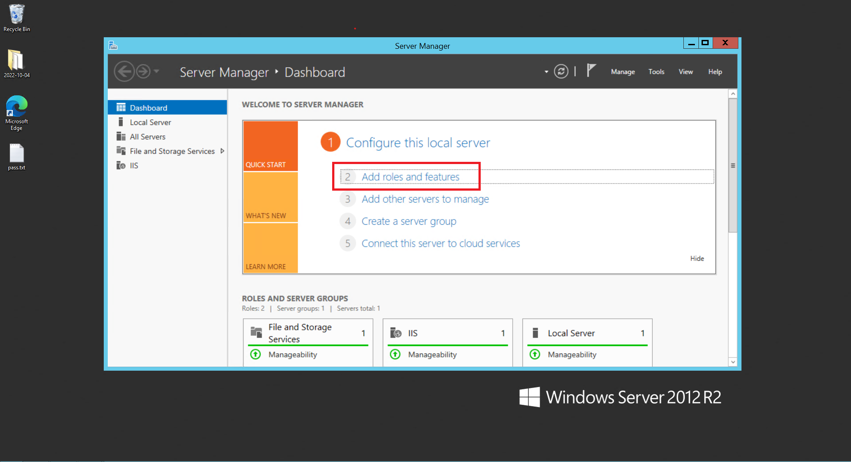Click the orange step 1 circle
Viewport: 851px width, 462px height.
tap(330, 142)
